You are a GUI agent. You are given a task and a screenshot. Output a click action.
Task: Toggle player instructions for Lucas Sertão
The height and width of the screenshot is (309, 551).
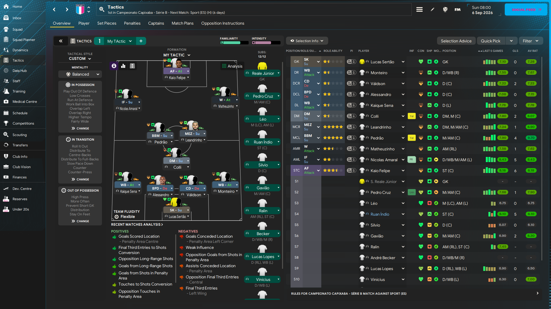(351, 62)
